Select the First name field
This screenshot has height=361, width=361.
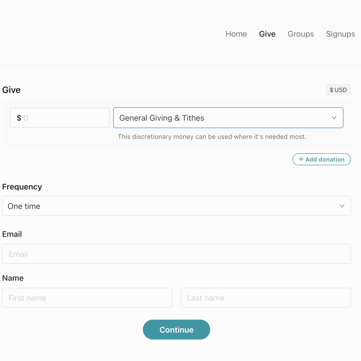pyautogui.click(x=87, y=298)
